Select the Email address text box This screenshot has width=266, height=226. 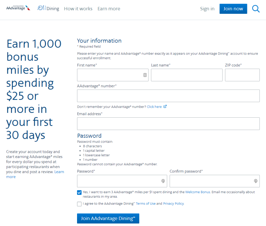point(168,124)
